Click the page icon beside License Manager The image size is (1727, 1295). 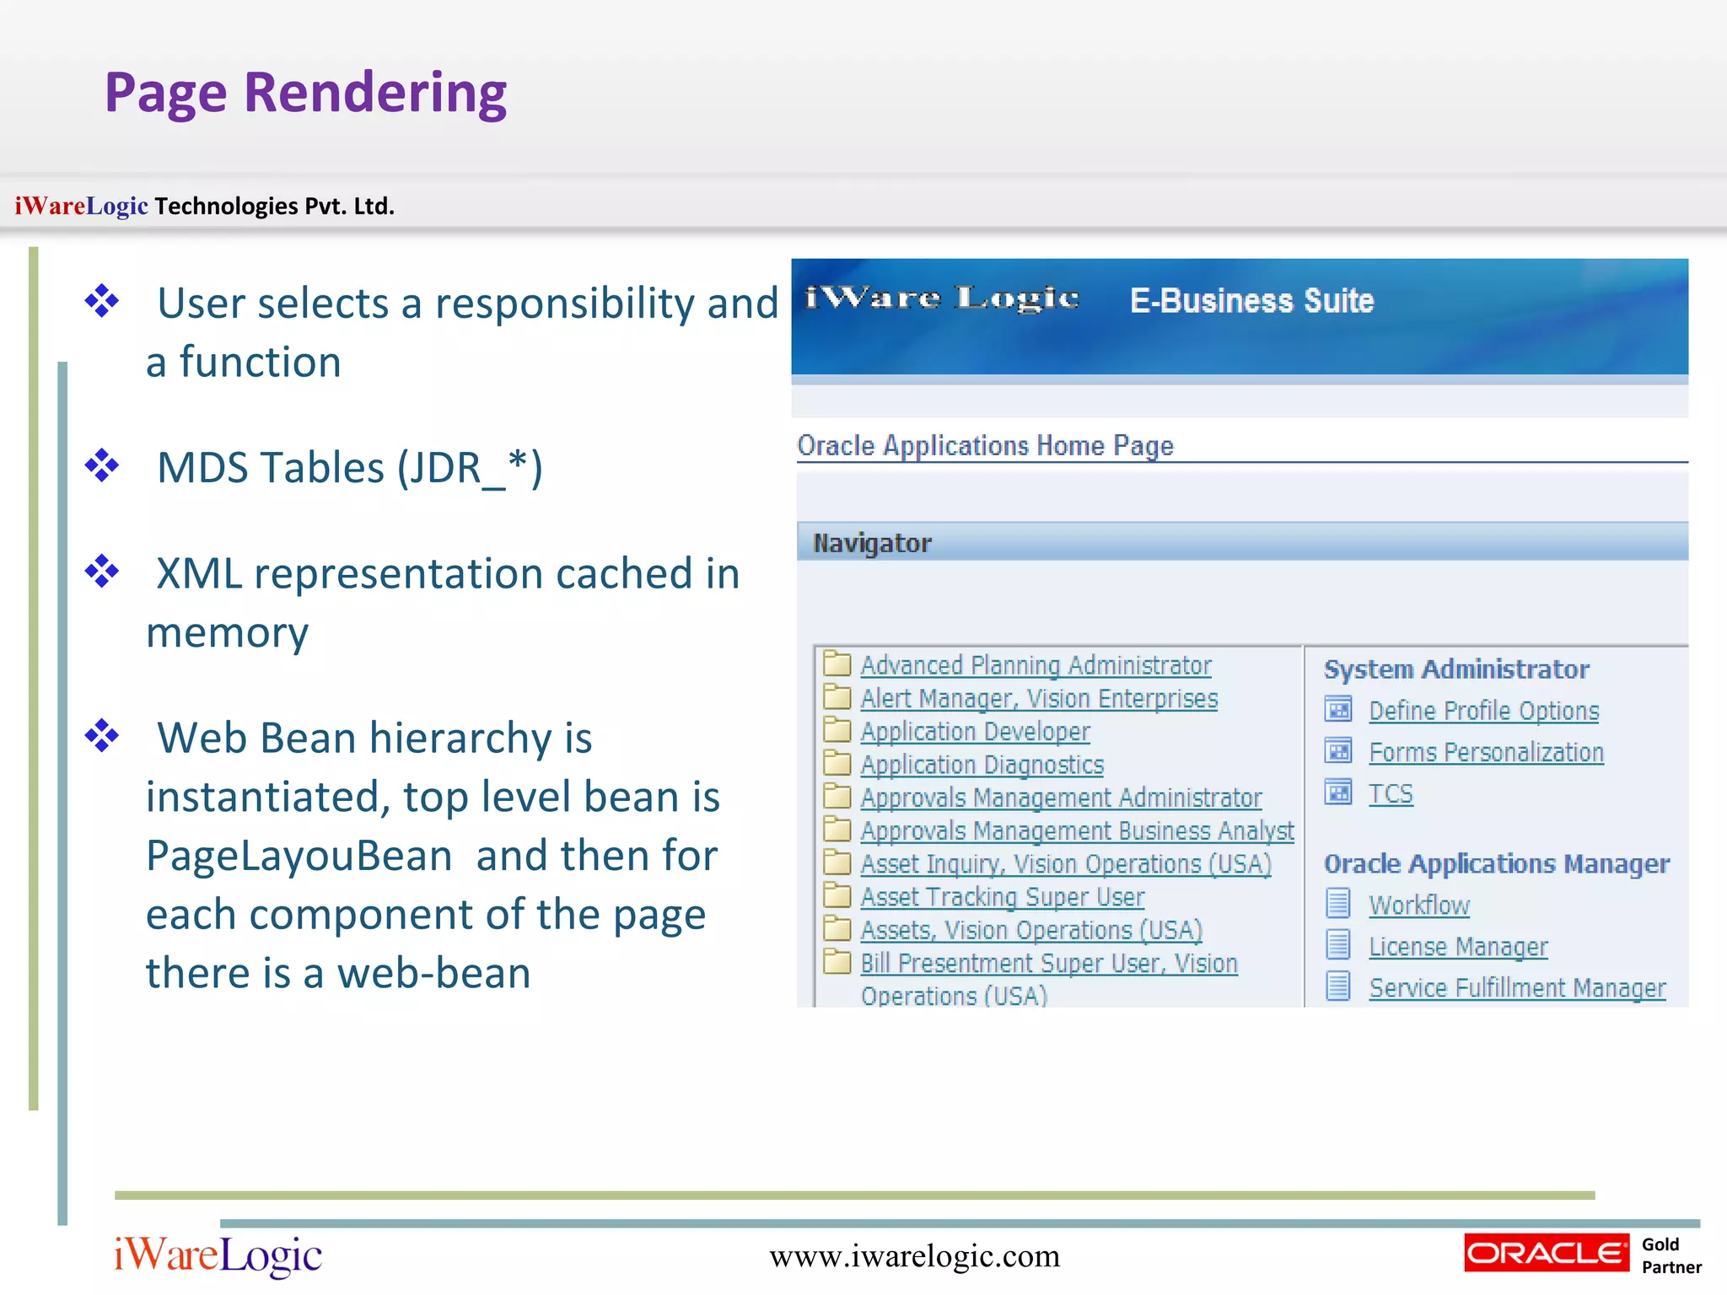point(1338,945)
